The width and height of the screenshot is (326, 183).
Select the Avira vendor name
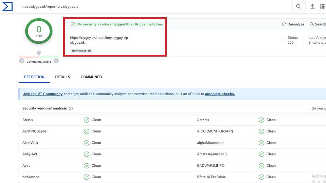tap(26, 166)
